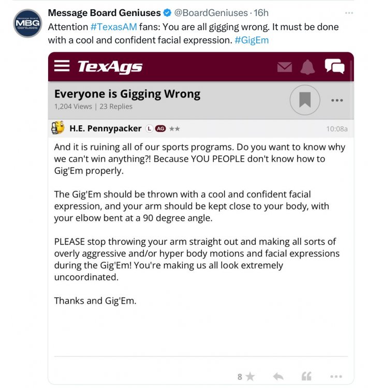Viewport: 368px width, 388px height.
Task: Click the 10:08a post timestamp
Action: 336,129
